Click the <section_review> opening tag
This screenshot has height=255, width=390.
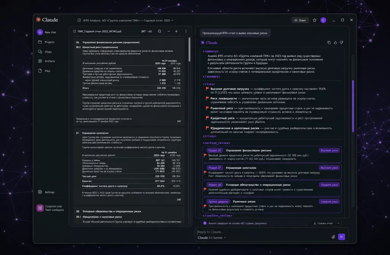tap(216, 143)
